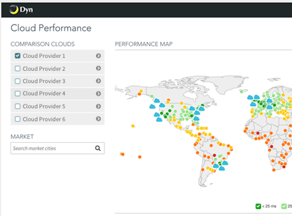The width and height of the screenshot is (292, 216).
Task: Click the Cloud Provider 6 label text
Action: click(44, 119)
